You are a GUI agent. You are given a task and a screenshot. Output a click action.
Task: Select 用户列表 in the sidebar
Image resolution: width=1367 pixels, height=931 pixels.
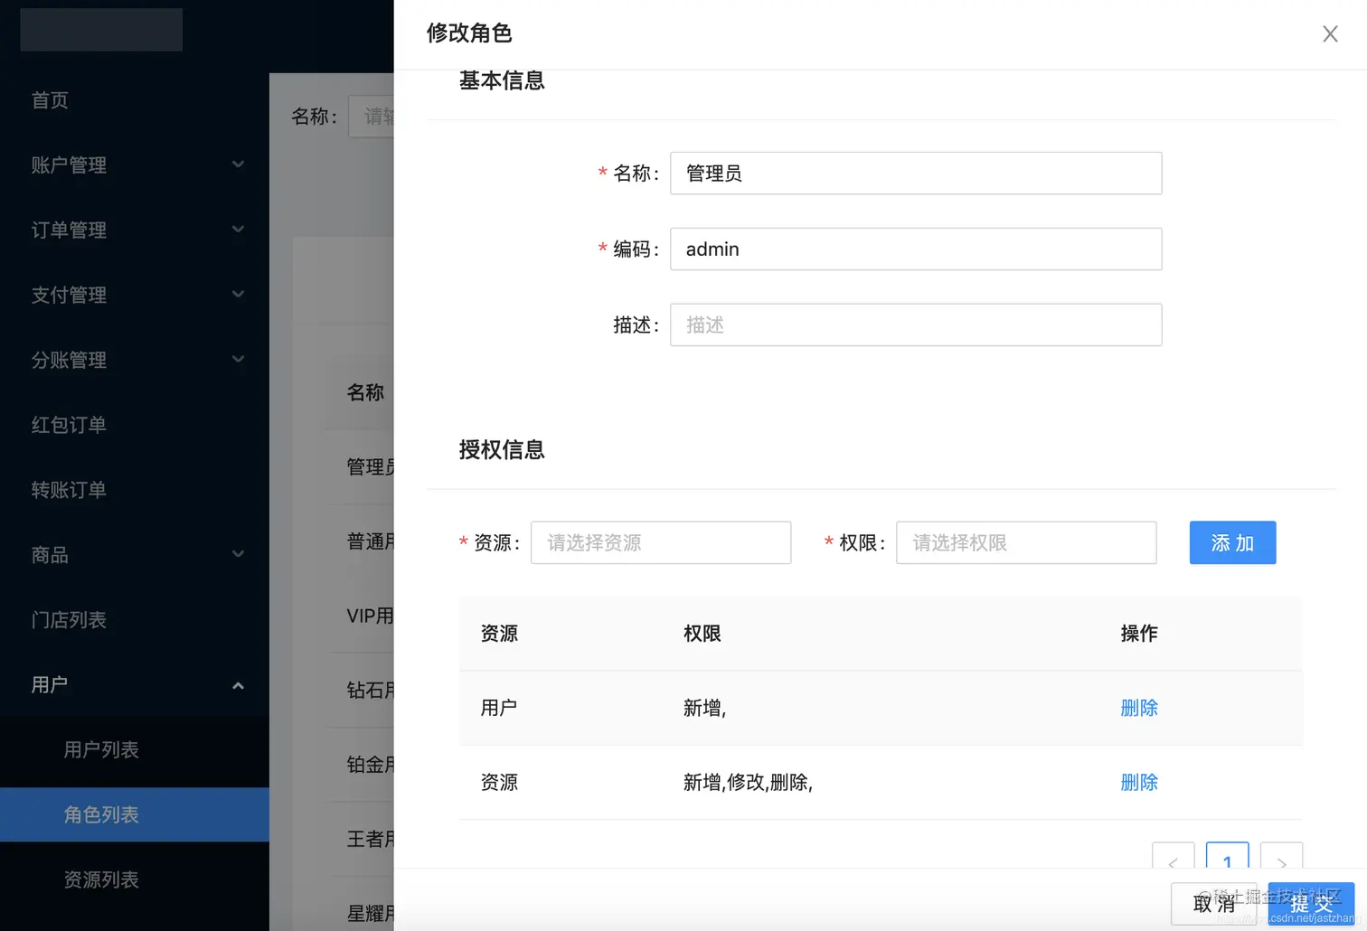(x=101, y=749)
